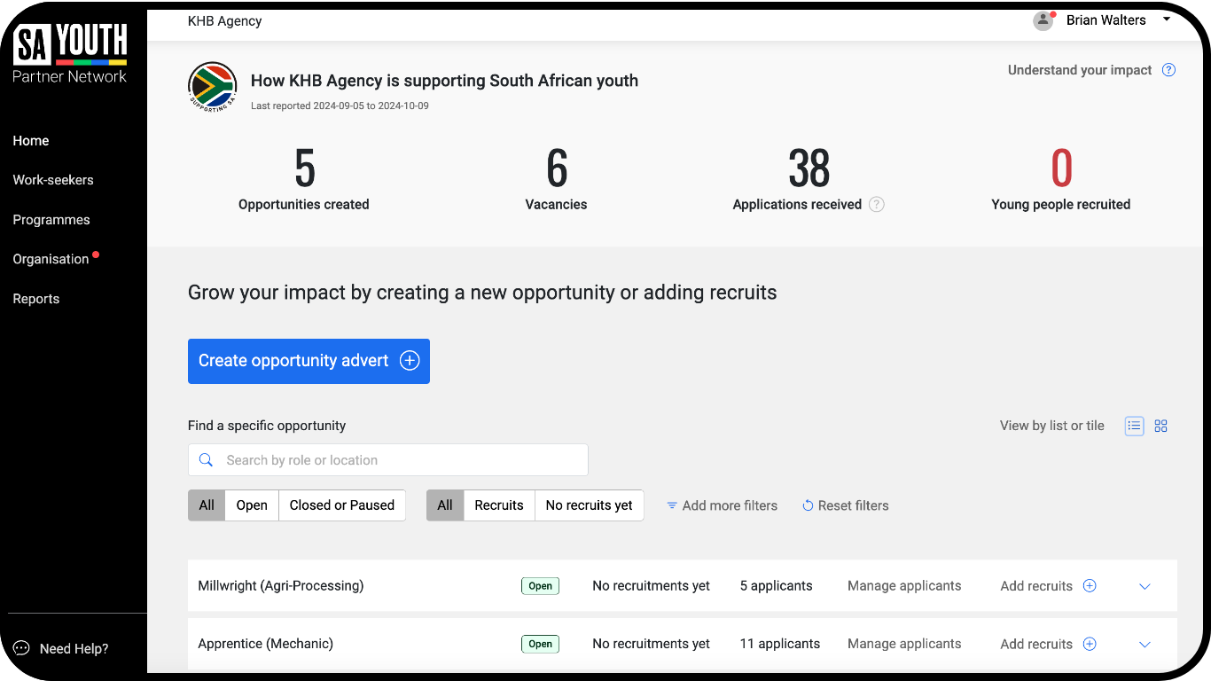The width and height of the screenshot is (1211, 681).
Task: Click the Need Help chat bubble icon
Action: tap(21, 648)
